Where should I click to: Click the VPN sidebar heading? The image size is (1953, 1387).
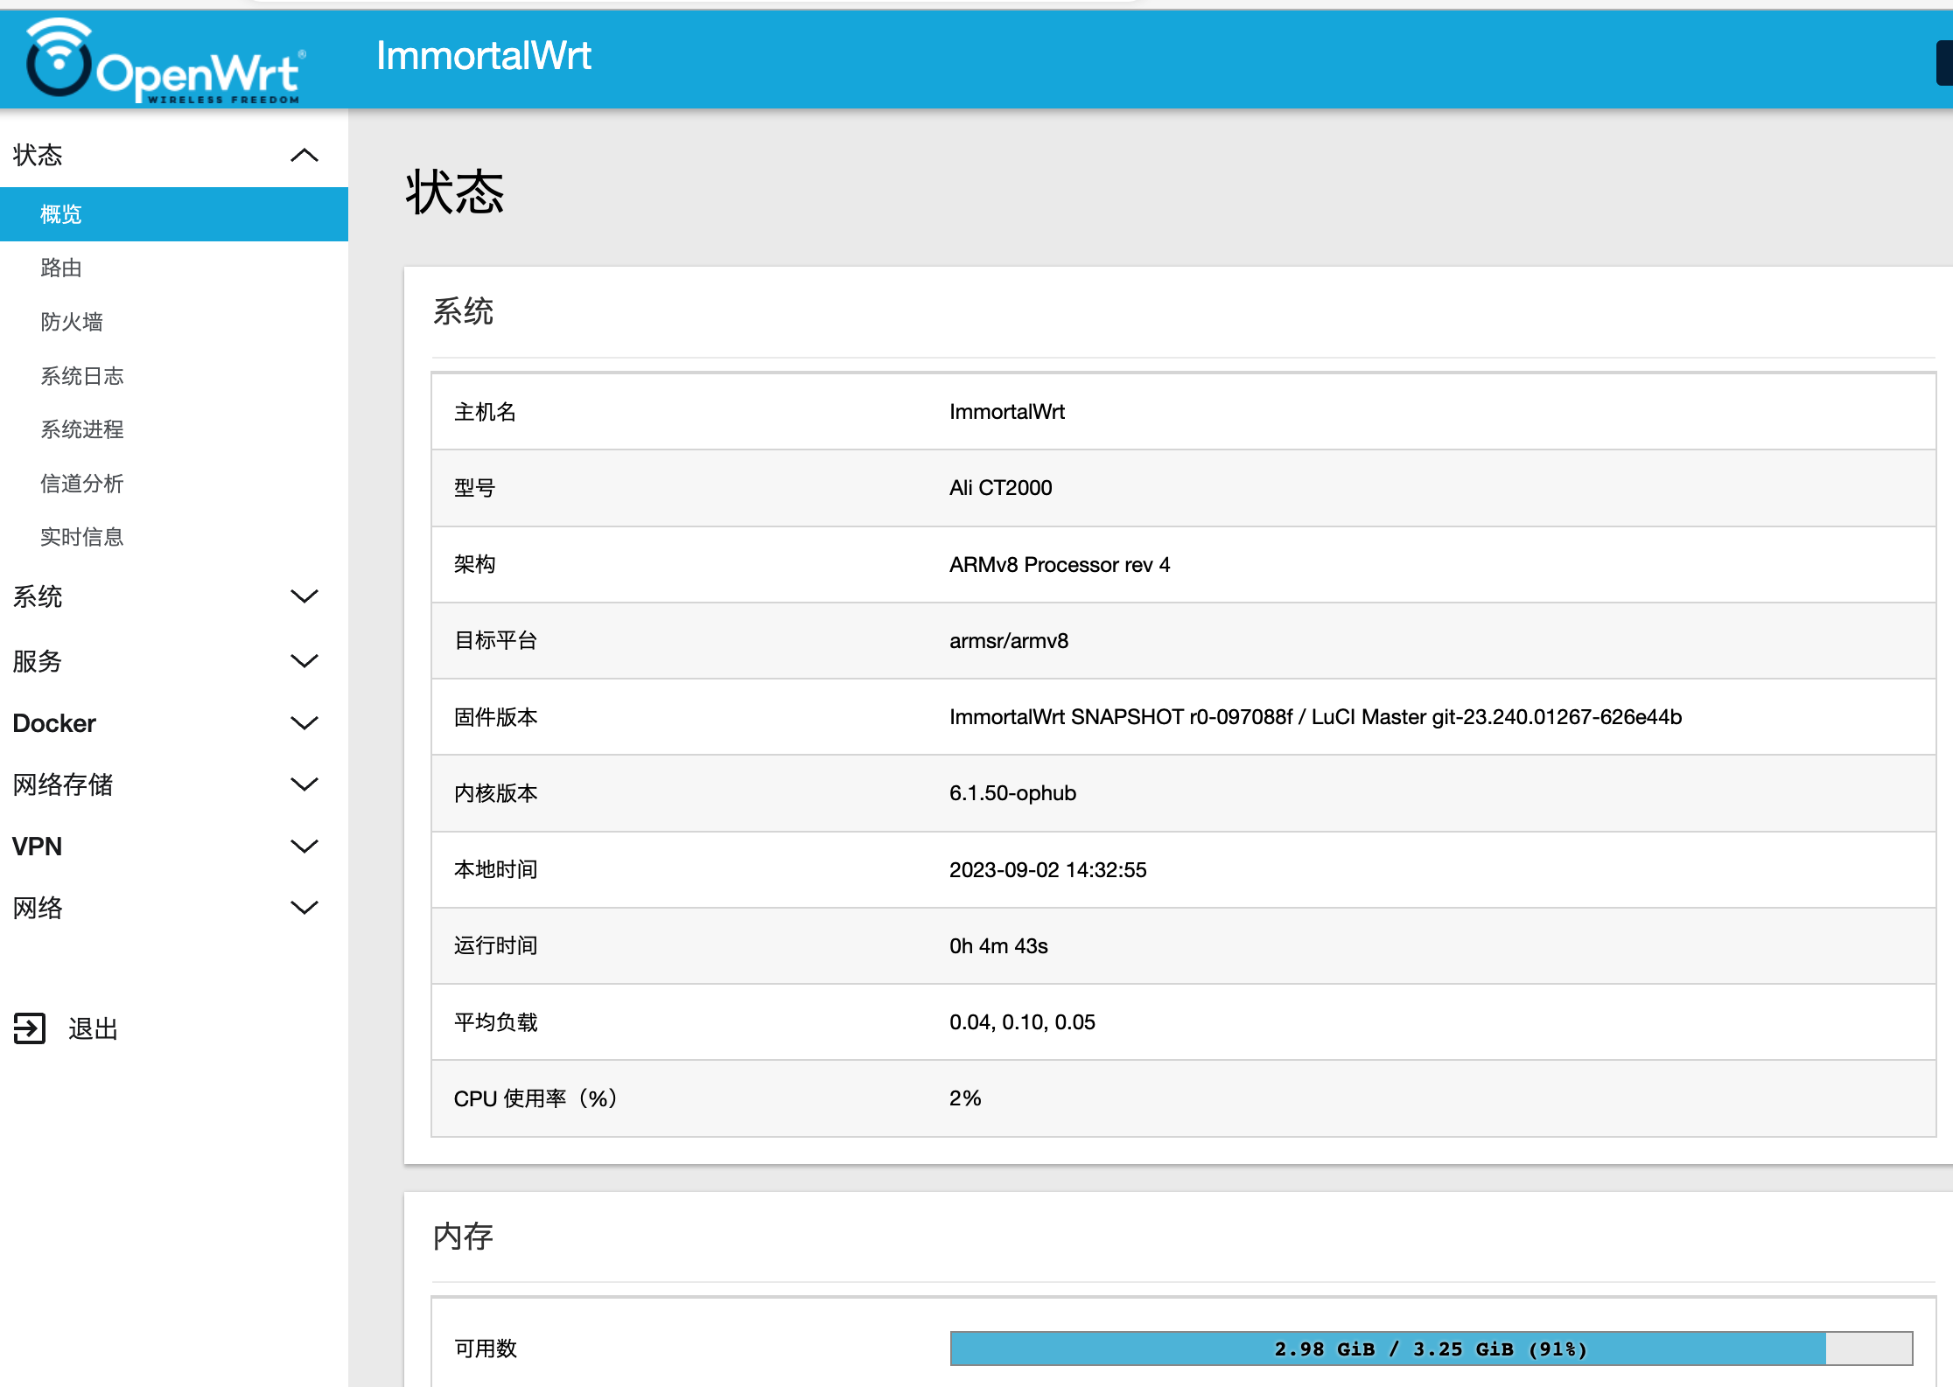point(38,847)
